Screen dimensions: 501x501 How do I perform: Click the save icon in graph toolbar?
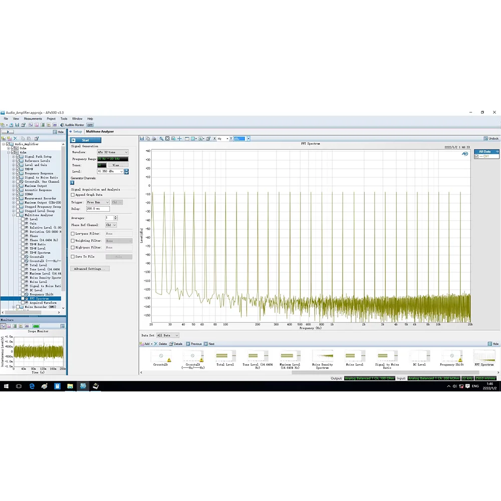click(x=142, y=139)
